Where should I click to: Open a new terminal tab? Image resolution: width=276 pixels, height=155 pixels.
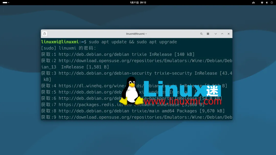click(44, 34)
